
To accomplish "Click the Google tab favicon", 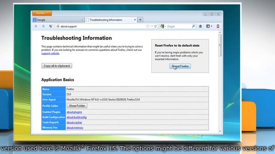I will (x=34, y=20).
